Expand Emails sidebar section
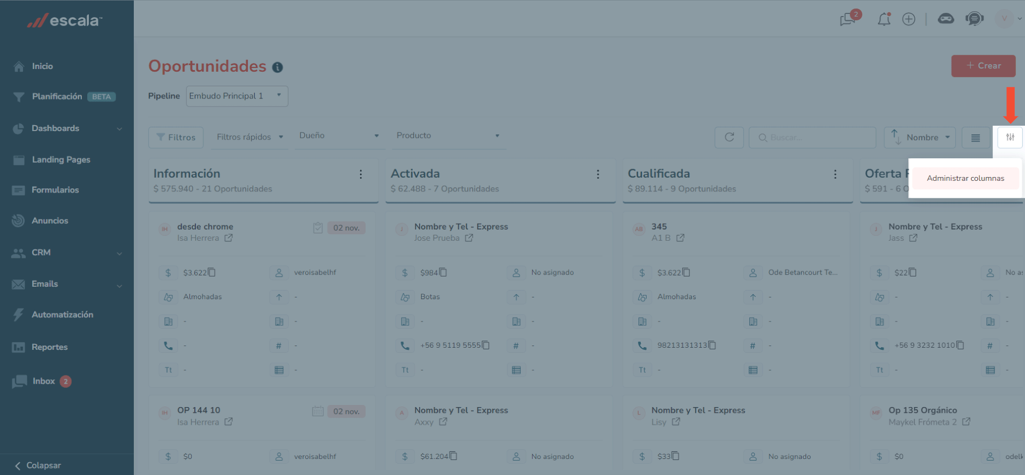Viewport: 1025px width, 475px height. coord(67,284)
